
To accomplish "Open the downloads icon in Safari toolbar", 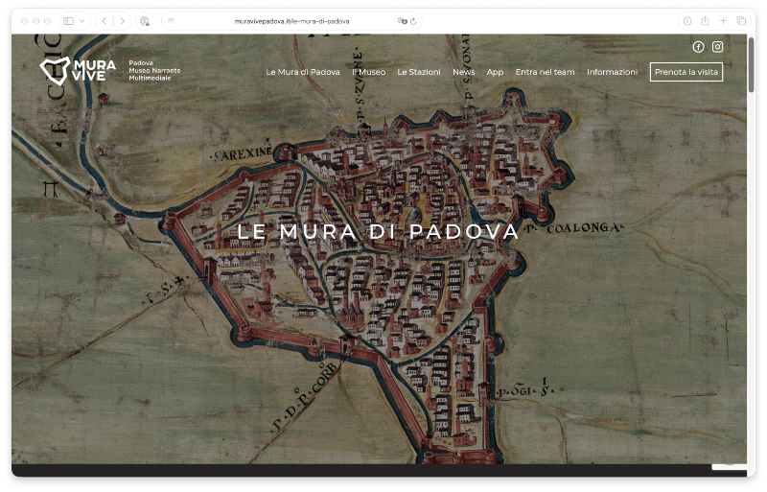I will tap(687, 21).
